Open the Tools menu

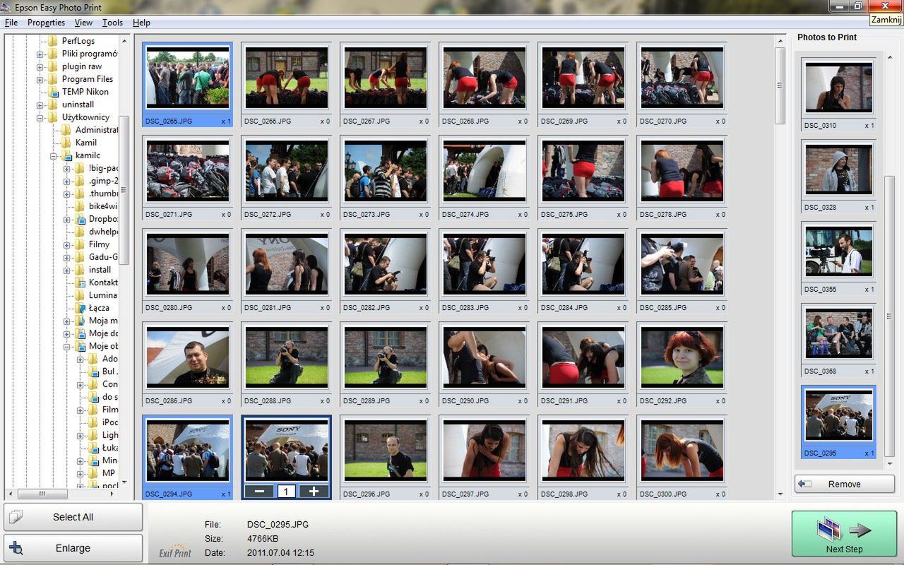coord(112,23)
